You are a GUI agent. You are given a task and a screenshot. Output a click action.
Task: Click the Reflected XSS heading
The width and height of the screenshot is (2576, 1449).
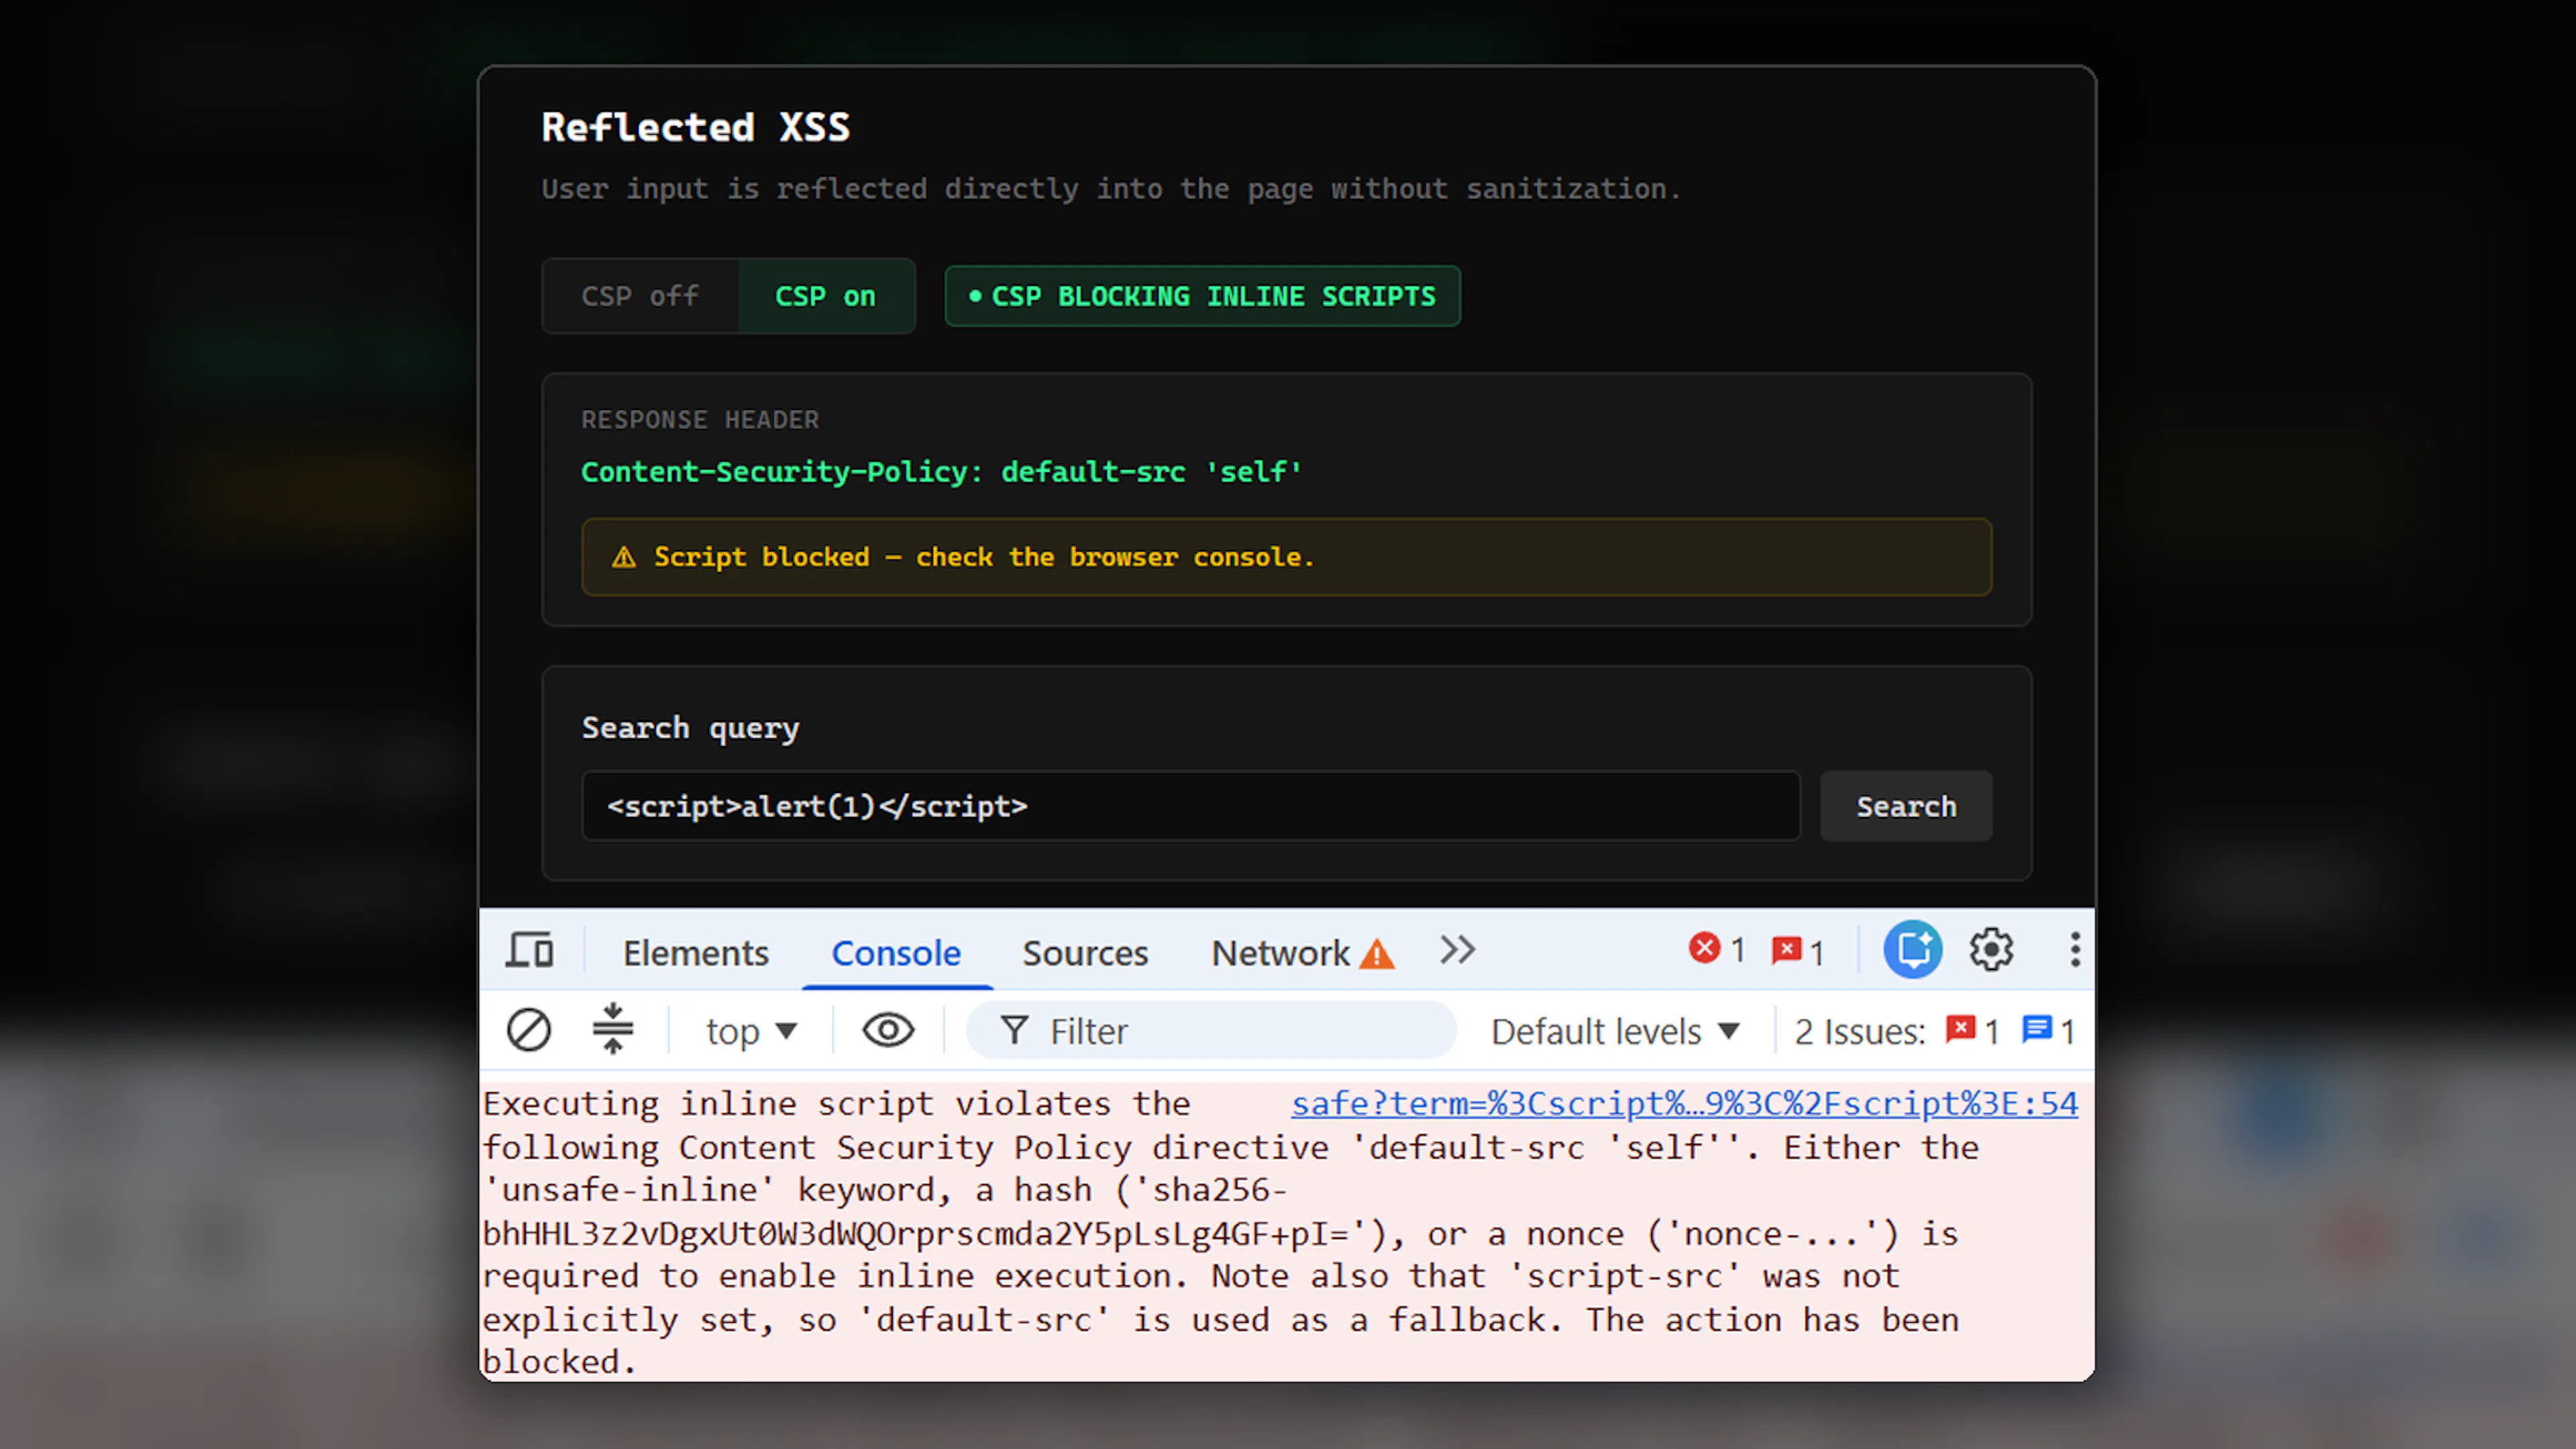pyautogui.click(x=696, y=127)
